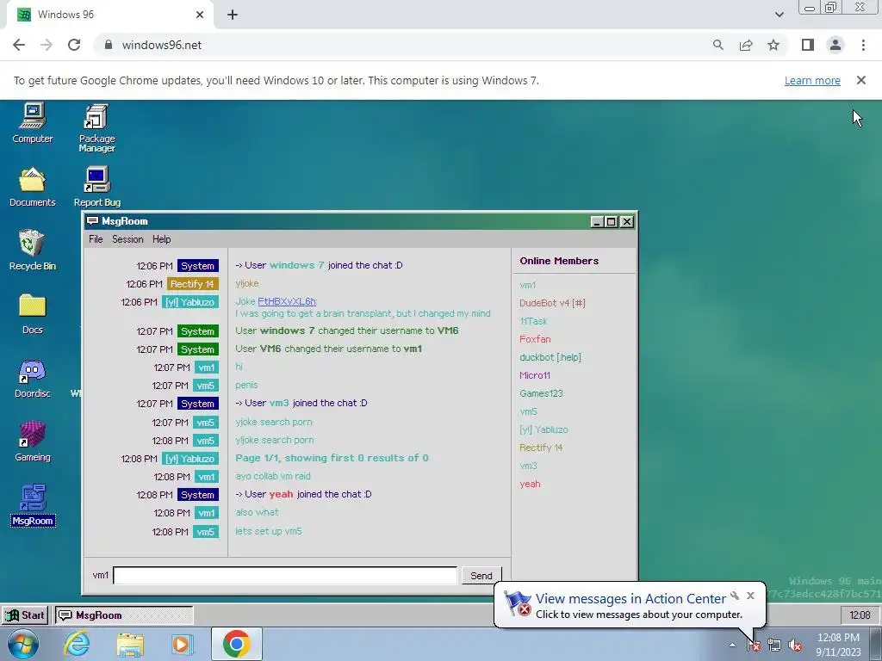
Task: Open the FtHBXvXL6h joke link
Action: click(x=287, y=301)
